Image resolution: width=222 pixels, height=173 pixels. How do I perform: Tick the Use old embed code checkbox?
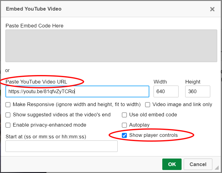pyautogui.click(x=124, y=115)
